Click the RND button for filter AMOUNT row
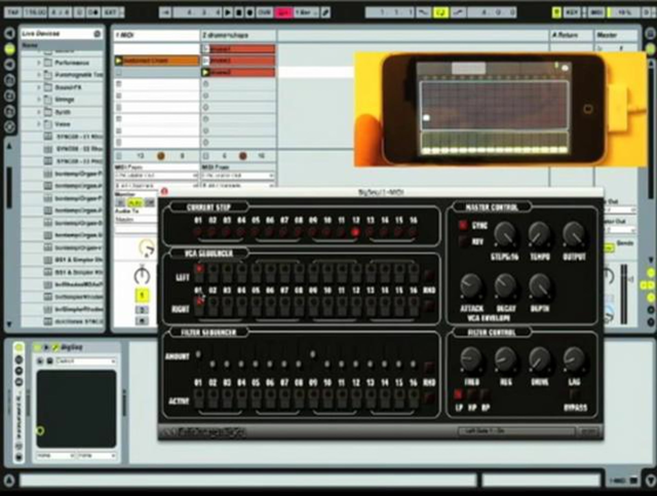657x496 pixels. pos(429,367)
